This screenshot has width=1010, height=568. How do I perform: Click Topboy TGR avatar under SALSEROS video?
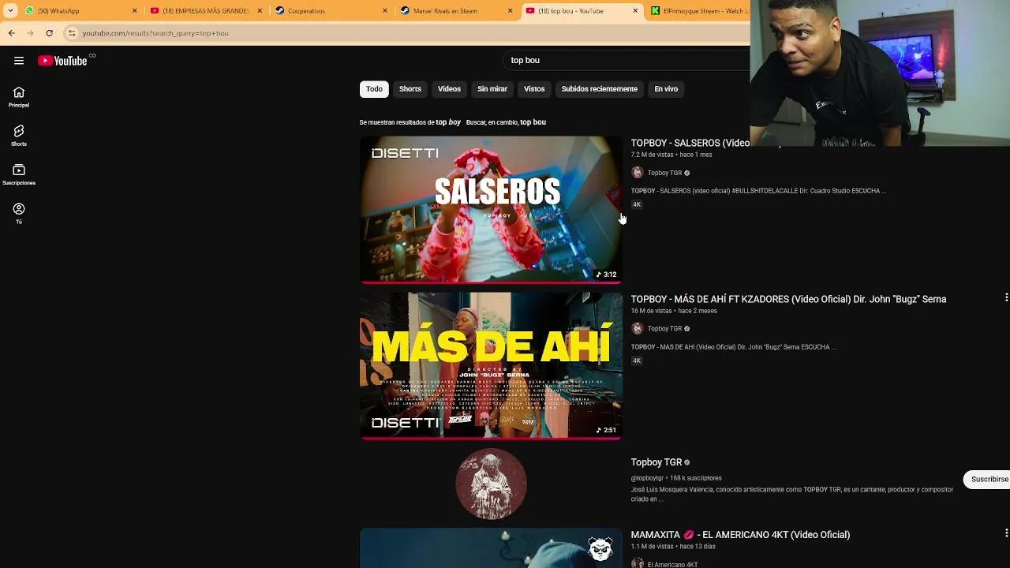(x=638, y=173)
